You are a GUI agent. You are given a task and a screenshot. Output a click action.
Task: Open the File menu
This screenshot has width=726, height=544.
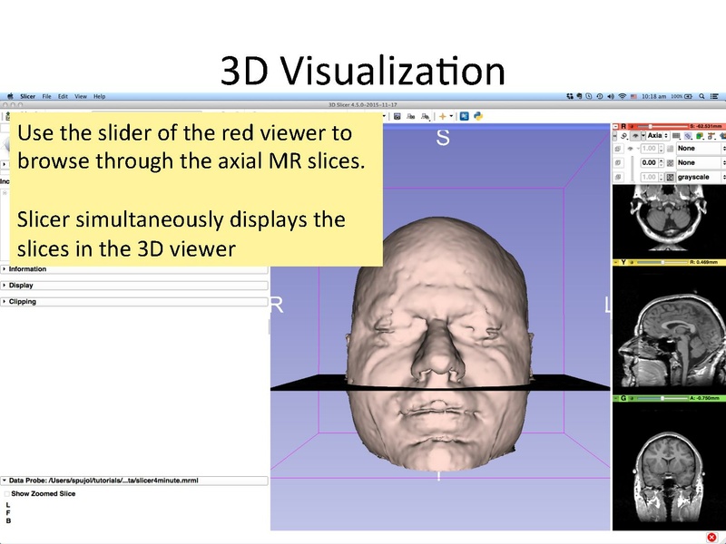(47, 96)
